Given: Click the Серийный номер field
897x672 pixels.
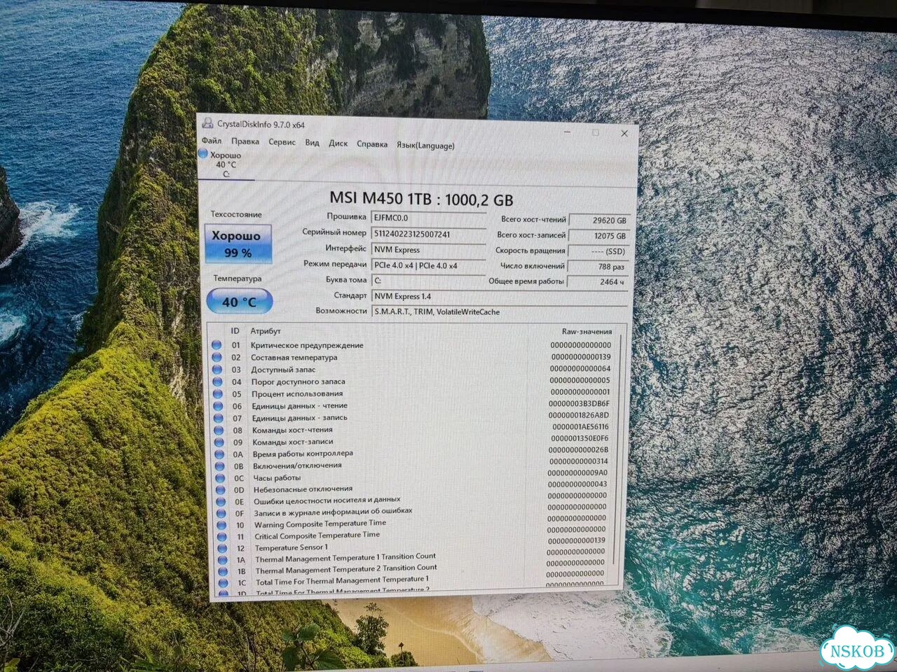Looking at the screenshot, I should pos(427,234).
